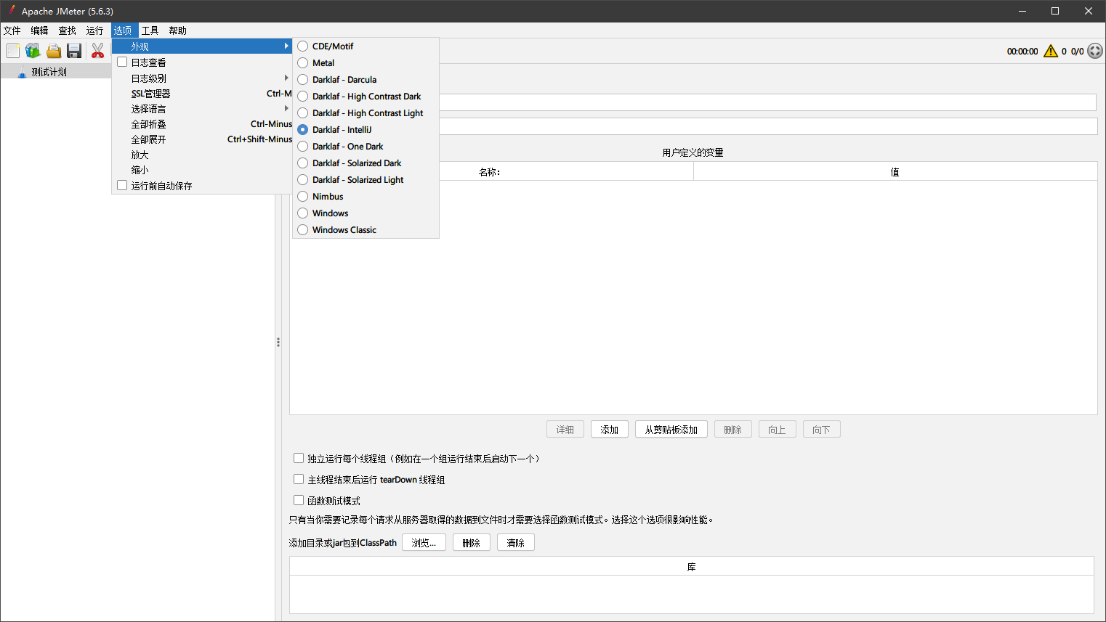Select Nimbus look and feel

click(x=366, y=197)
